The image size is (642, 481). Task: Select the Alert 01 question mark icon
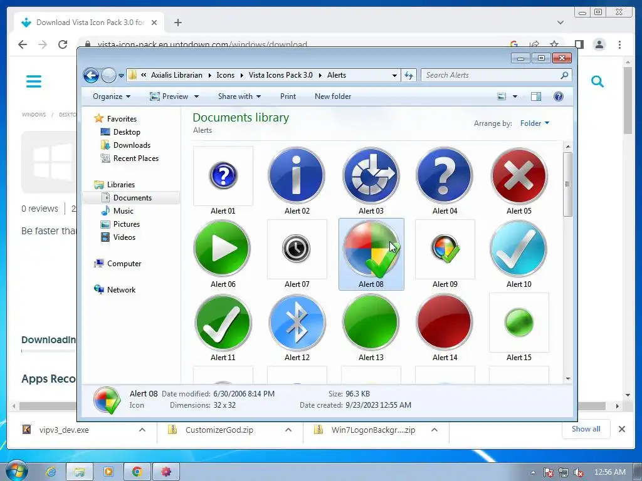(x=223, y=176)
